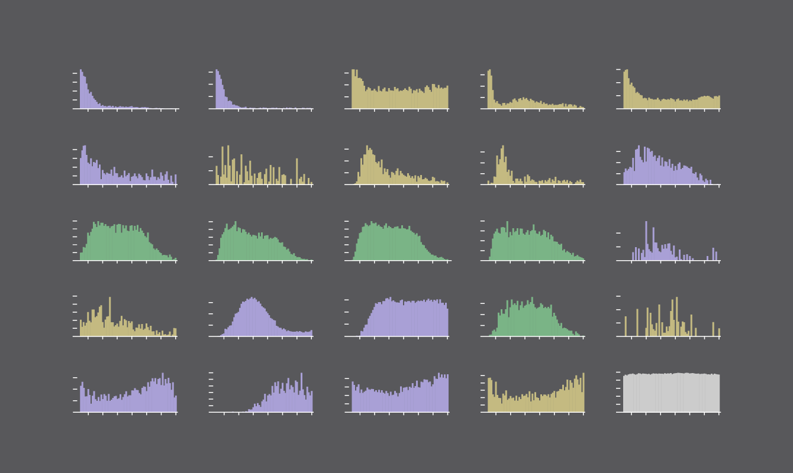Click the broad purple triangular histogram in second row
Screen dimensions: 793x473
671,166
